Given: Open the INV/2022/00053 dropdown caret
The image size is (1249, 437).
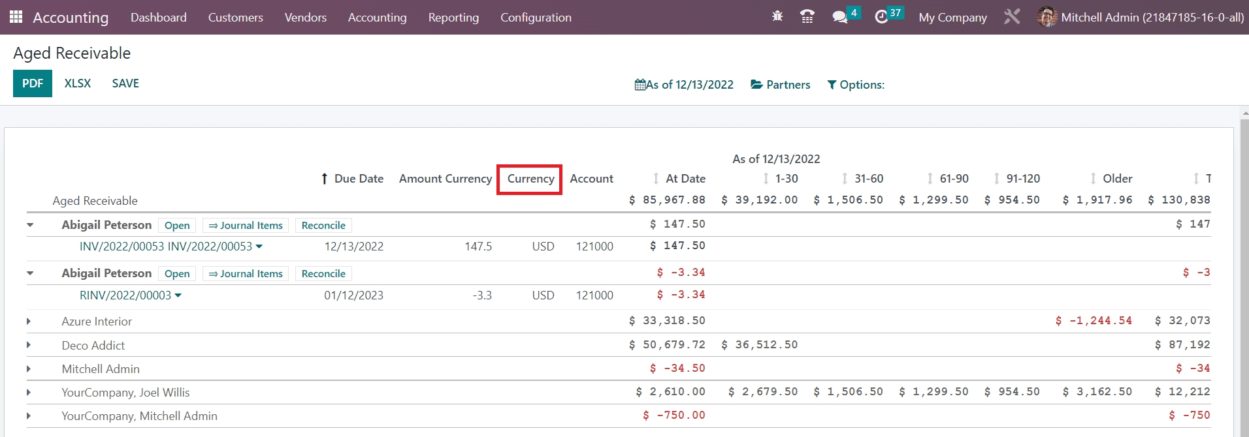Looking at the screenshot, I should [x=259, y=247].
